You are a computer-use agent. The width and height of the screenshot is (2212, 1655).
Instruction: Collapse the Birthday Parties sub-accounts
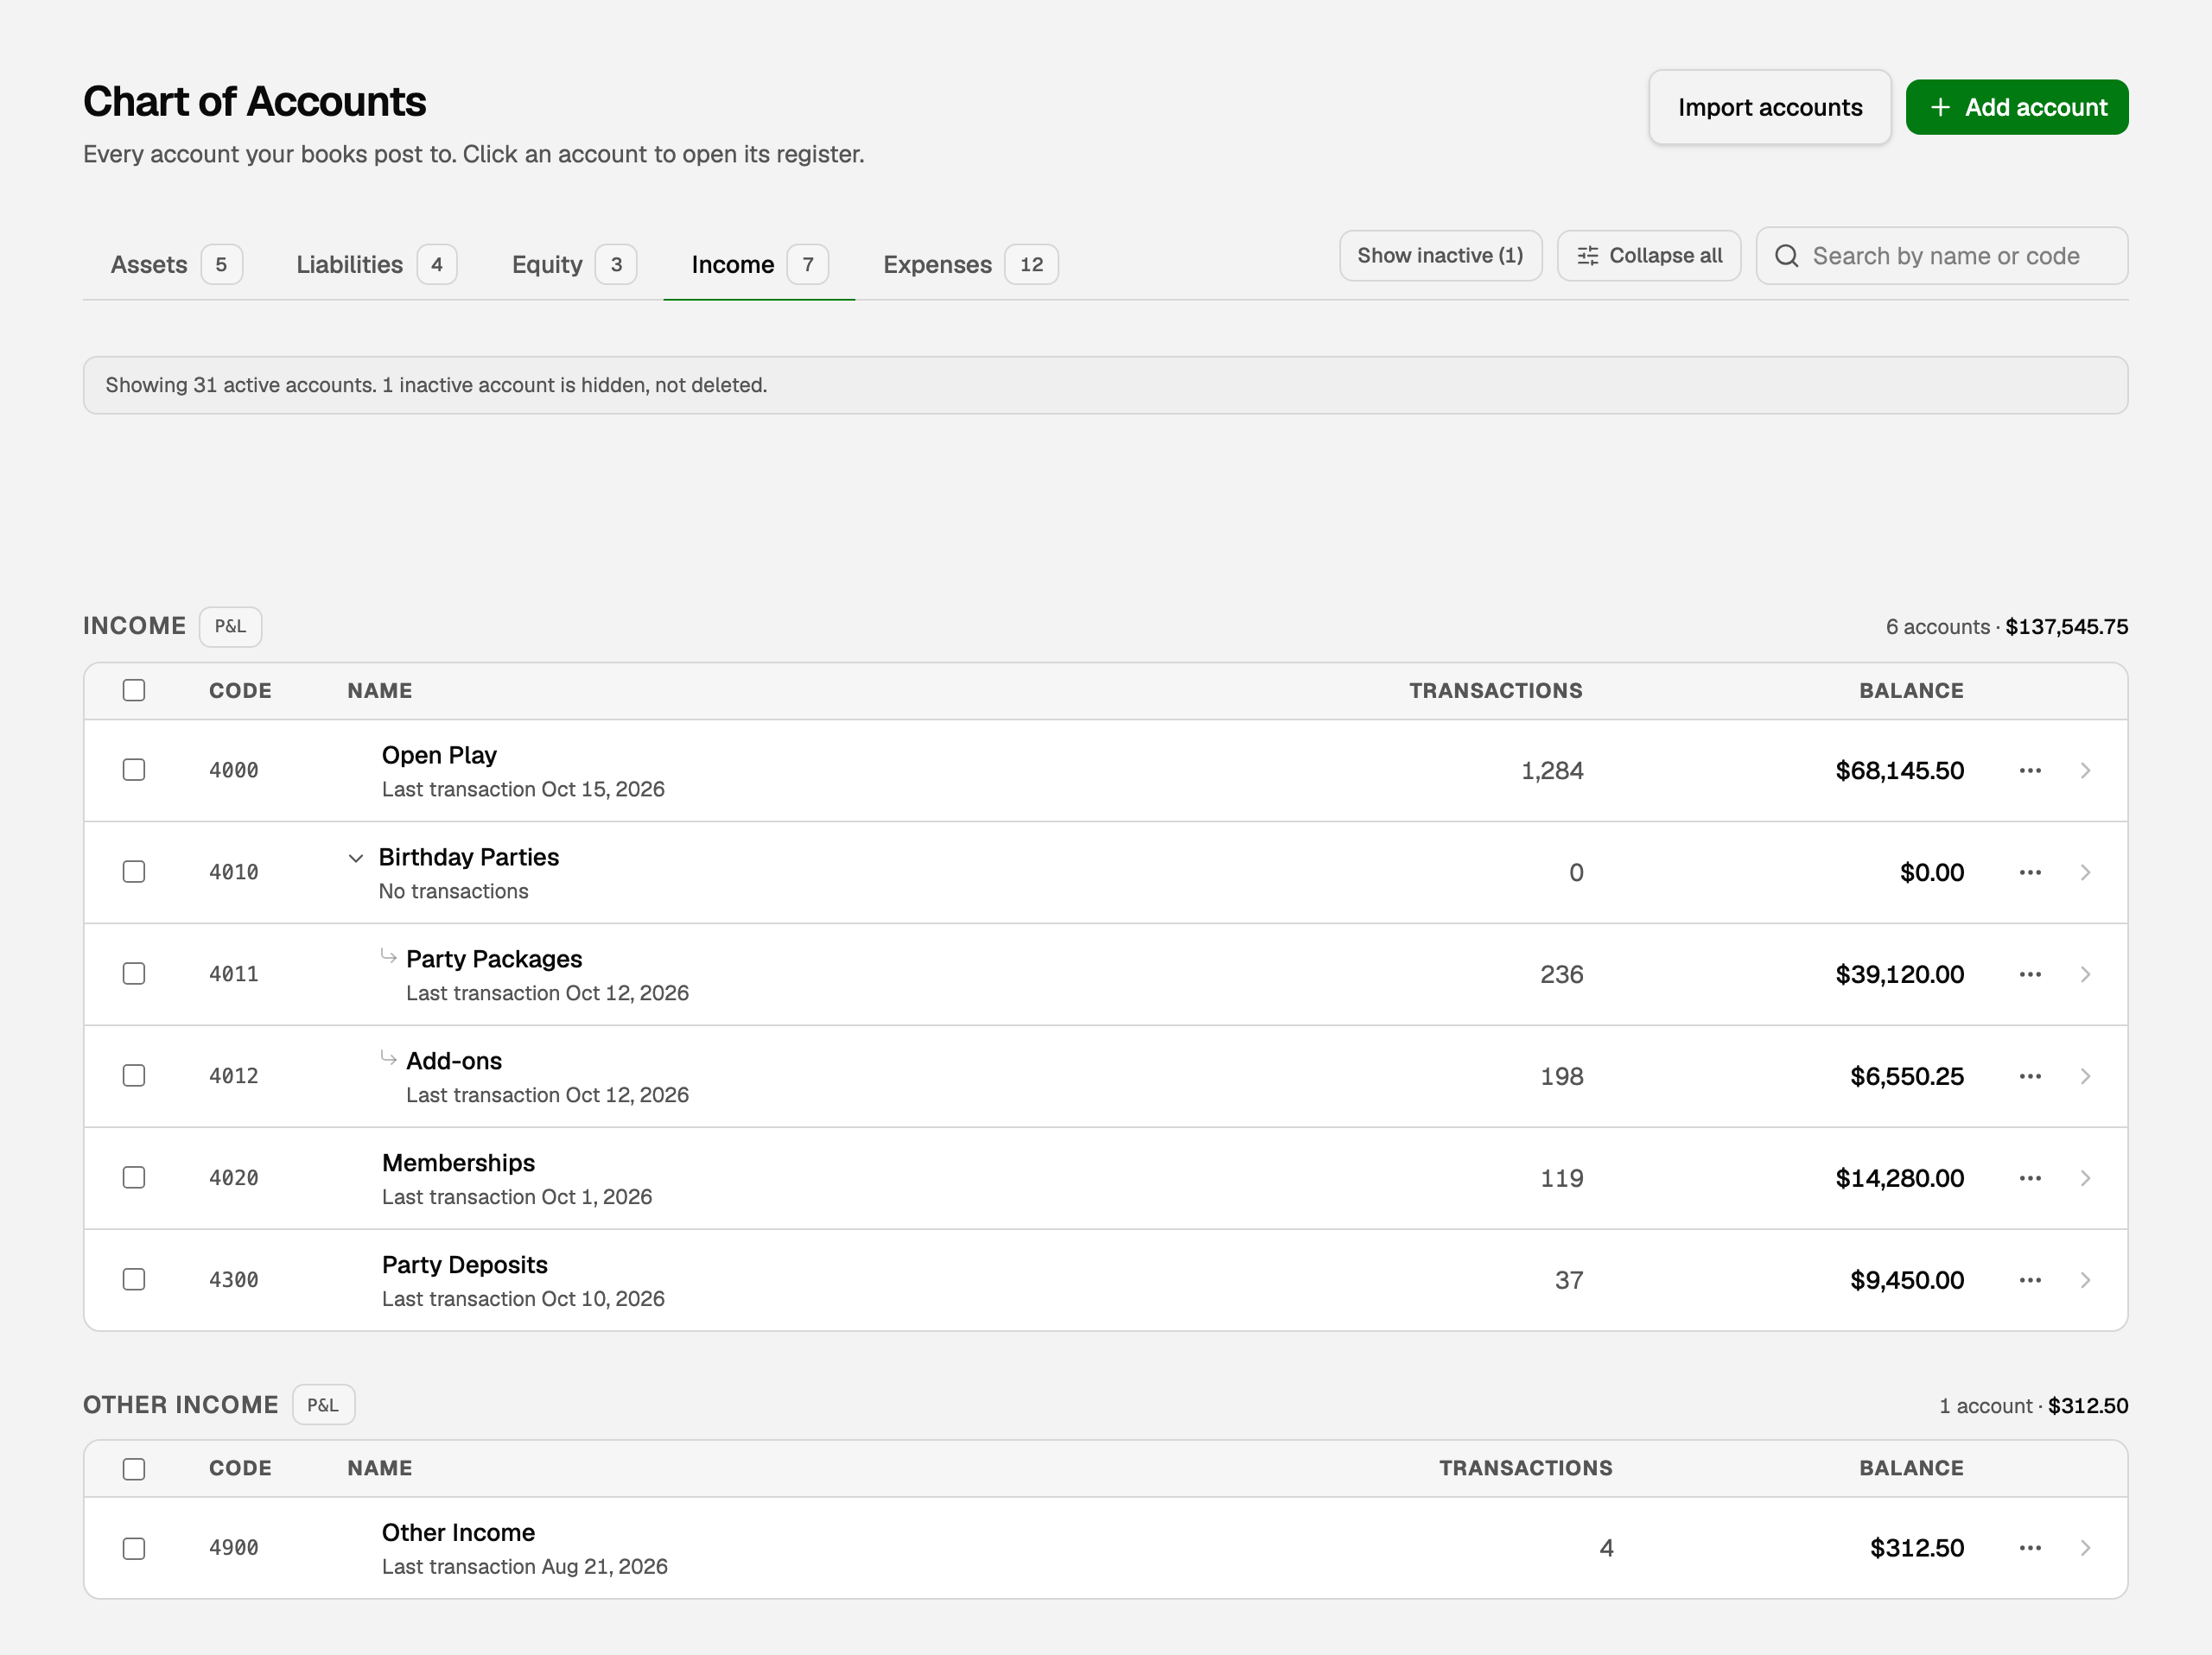pos(356,859)
